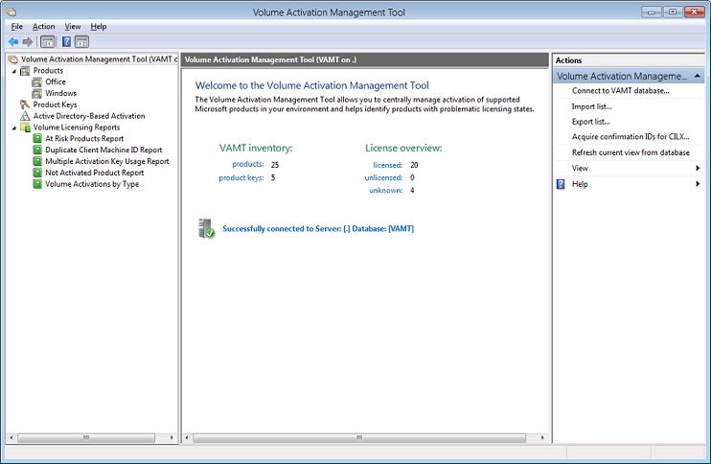Click the blue Help toolbar icon
The image size is (711, 464).
coord(66,42)
